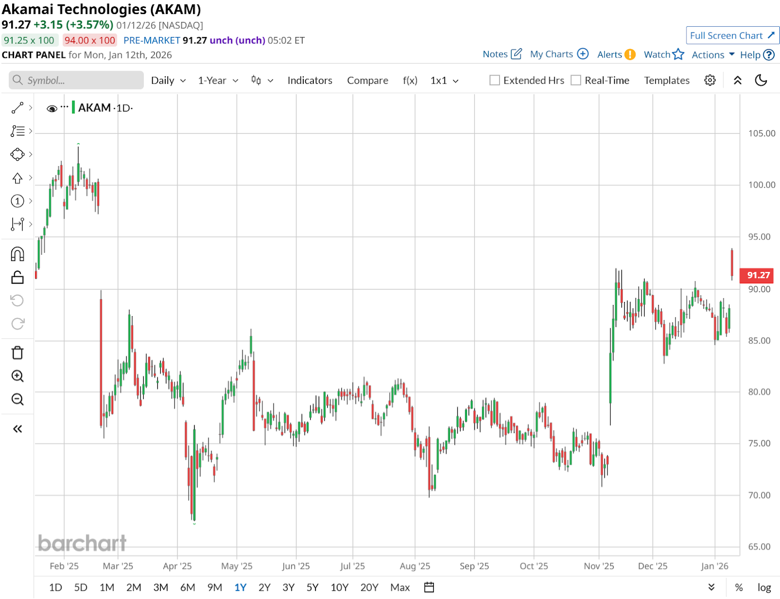Select the 10Y time range

point(339,587)
